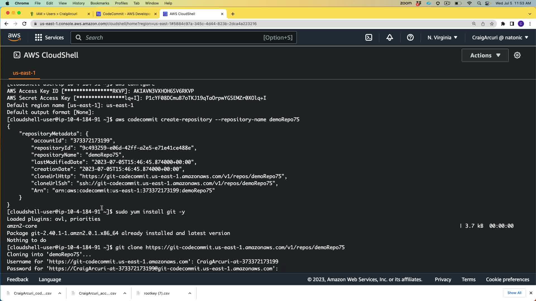Open the N. Virginia region selector
Screen dimensions: 536x301
coord(442,37)
